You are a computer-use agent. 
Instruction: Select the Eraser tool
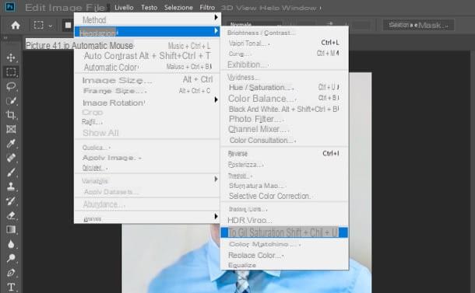click(11, 215)
